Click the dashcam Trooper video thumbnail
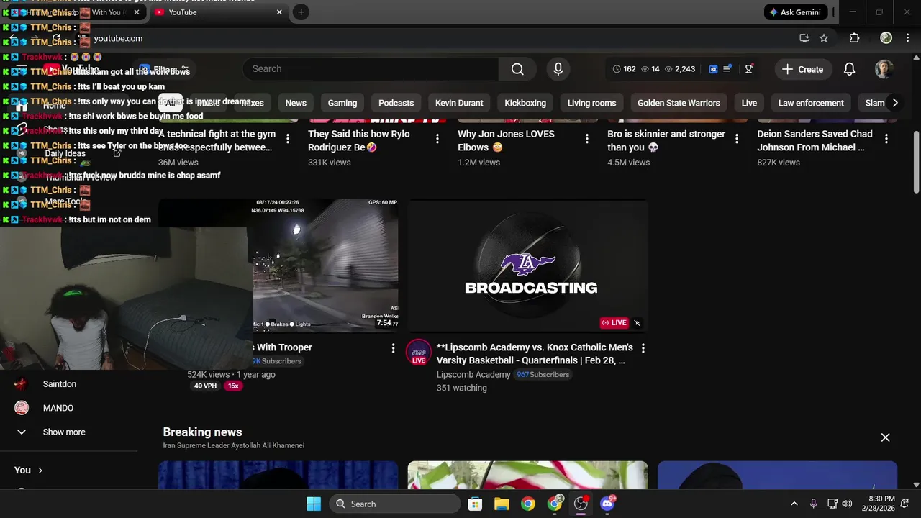 tap(325, 266)
